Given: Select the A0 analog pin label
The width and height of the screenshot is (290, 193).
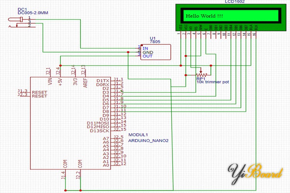Looking at the screenshot, I should pos(106,165).
